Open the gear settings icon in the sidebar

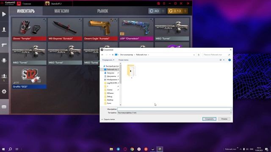tap(4, 91)
